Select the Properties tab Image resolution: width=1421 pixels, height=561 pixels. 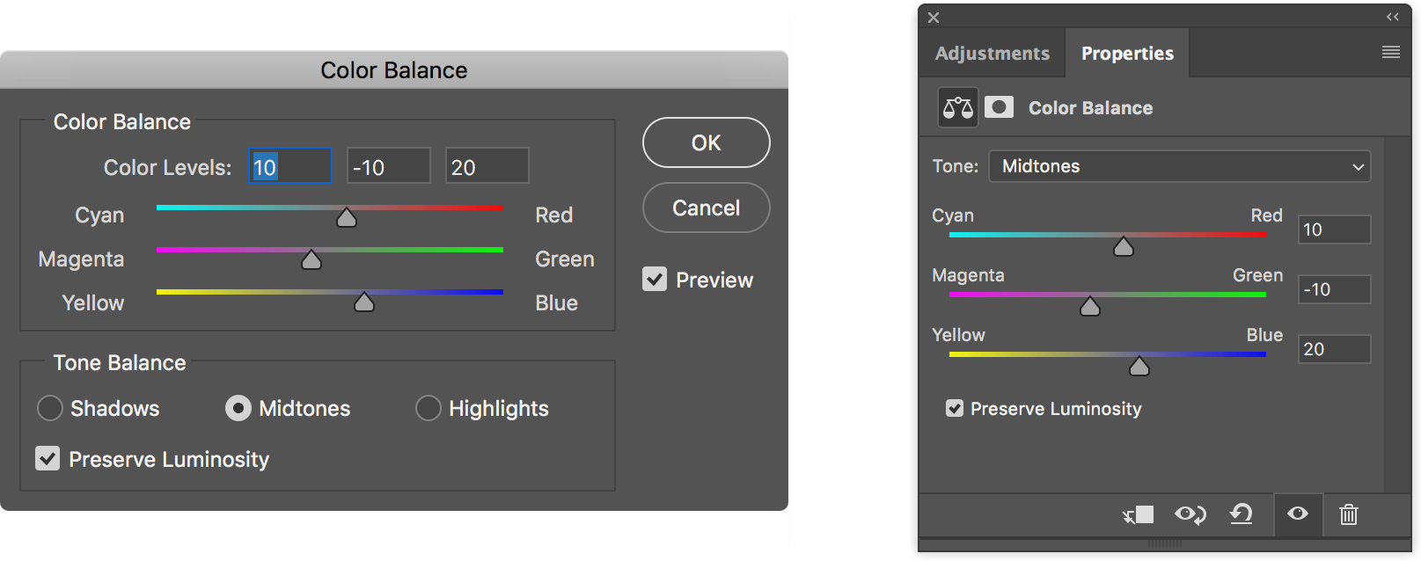click(x=1127, y=53)
